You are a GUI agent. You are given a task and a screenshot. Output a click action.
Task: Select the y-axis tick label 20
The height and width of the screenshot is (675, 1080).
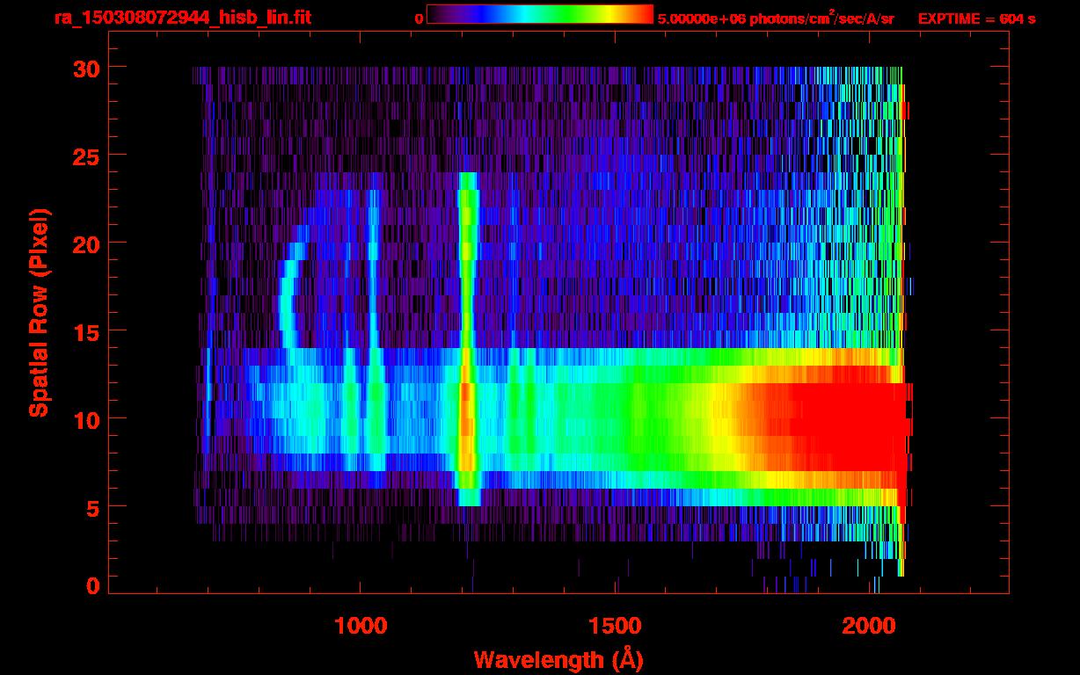pyautogui.click(x=85, y=243)
